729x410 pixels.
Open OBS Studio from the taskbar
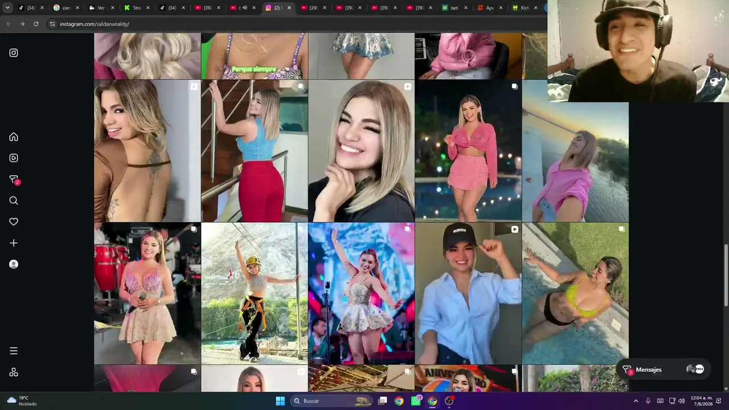(x=449, y=401)
